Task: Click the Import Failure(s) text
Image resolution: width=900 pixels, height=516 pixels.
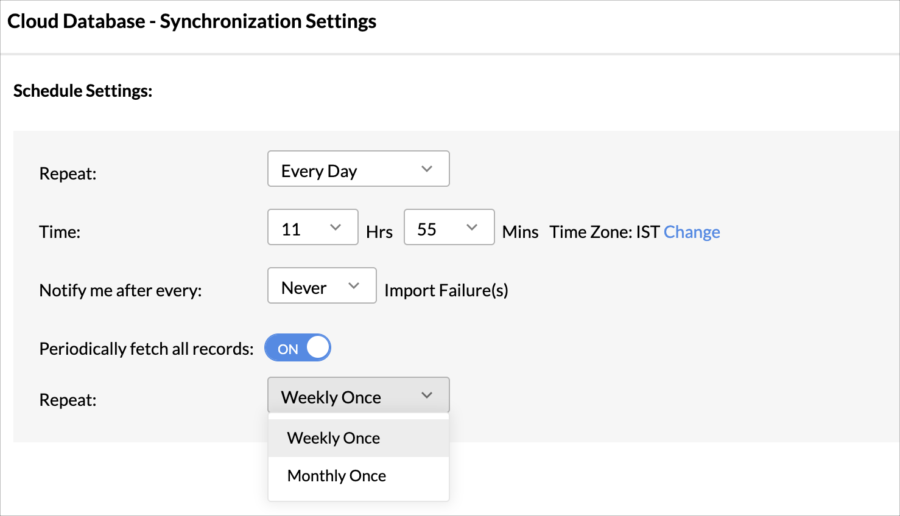Action: (x=446, y=290)
